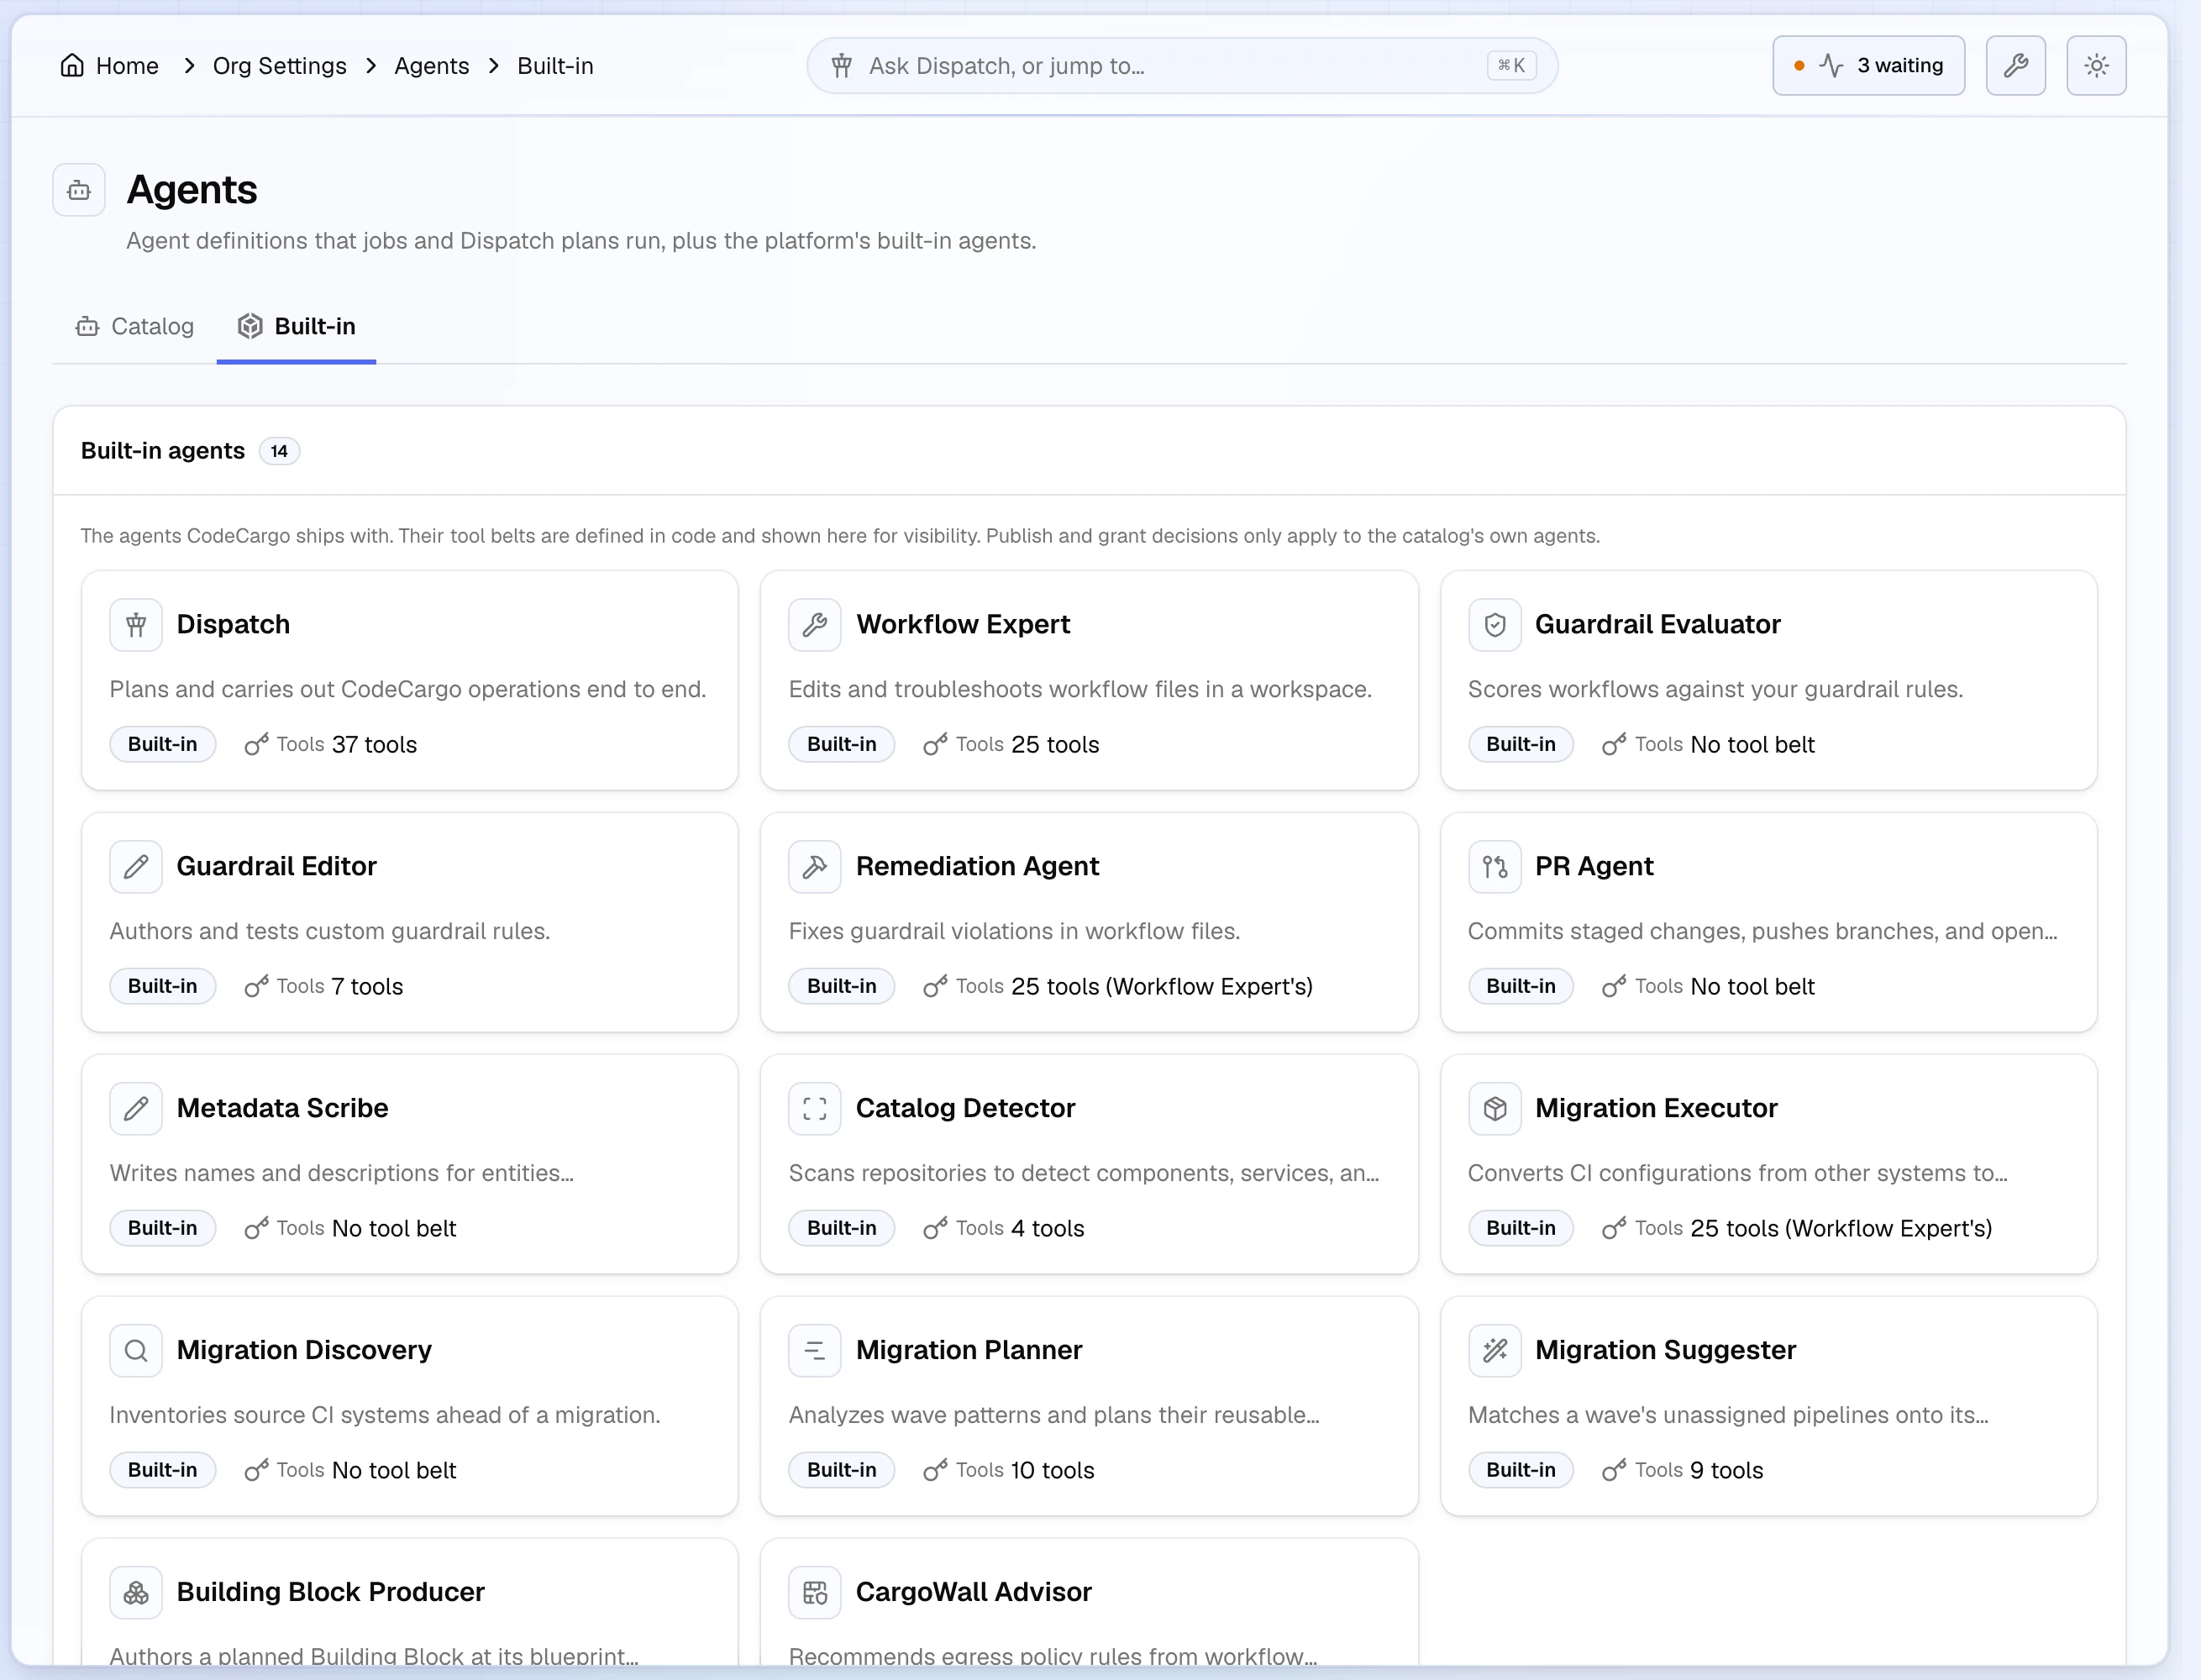The image size is (2201, 1680).
Task: Click the Remediation Agent hammer icon
Action: (815, 867)
